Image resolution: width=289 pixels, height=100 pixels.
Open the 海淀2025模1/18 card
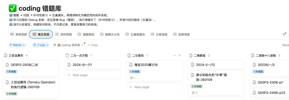(154, 71)
